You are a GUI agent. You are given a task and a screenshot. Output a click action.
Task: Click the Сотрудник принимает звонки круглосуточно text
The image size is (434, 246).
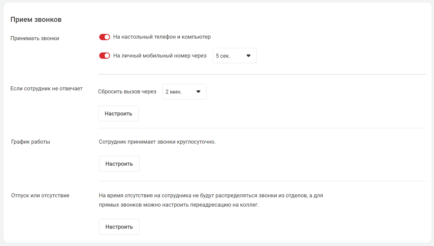[157, 142]
